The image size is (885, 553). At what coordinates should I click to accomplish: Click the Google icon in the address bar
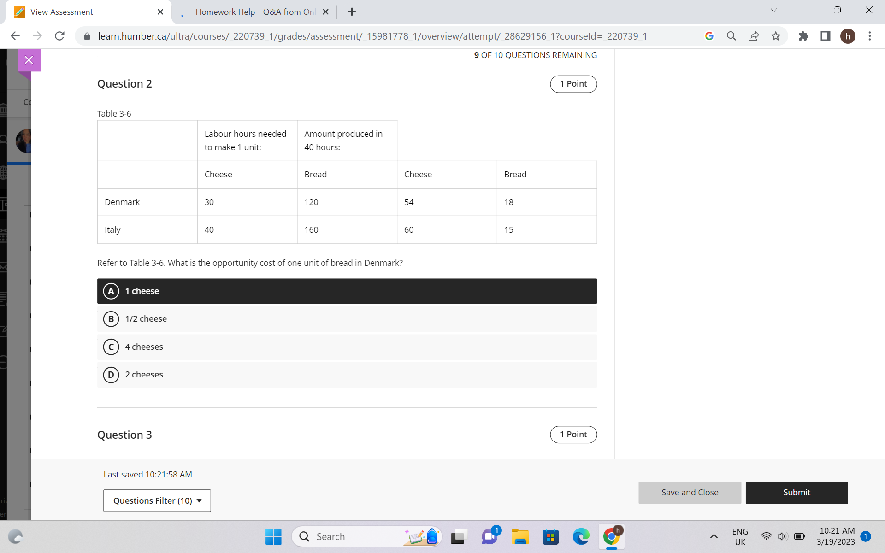(x=709, y=36)
